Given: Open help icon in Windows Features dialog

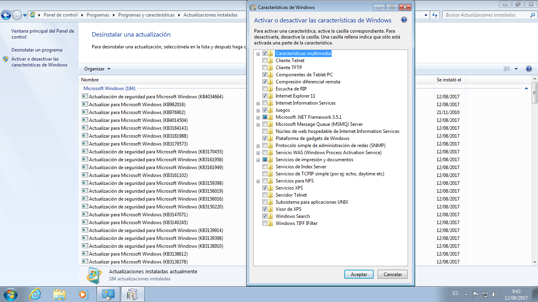Looking at the screenshot, I should [x=404, y=20].
